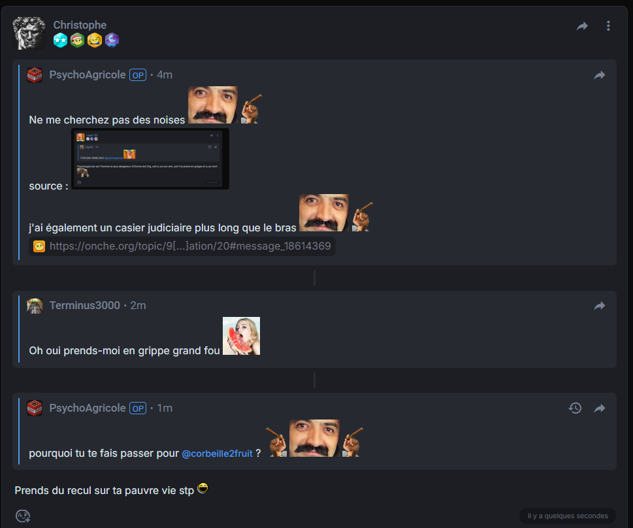The width and height of the screenshot is (633, 528).
Task: Select the line starting "j'ai également un casier"
Action: pyautogui.click(x=163, y=228)
